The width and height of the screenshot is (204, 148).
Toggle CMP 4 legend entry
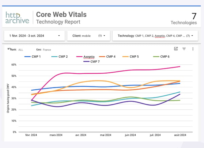[x=107, y=57]
